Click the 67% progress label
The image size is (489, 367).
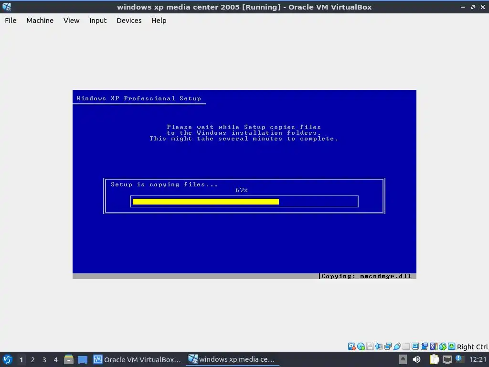point(241,190)
